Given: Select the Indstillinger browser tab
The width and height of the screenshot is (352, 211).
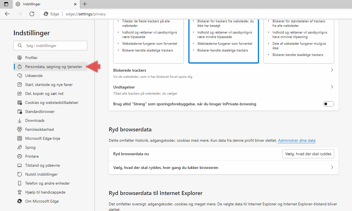Looking at the screenshot, I should [46, 4].
